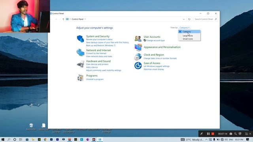Viewport: 253px width, 142px height.
Task: Open the Recycle Bin desktop icon
Action: pos(31,127)
